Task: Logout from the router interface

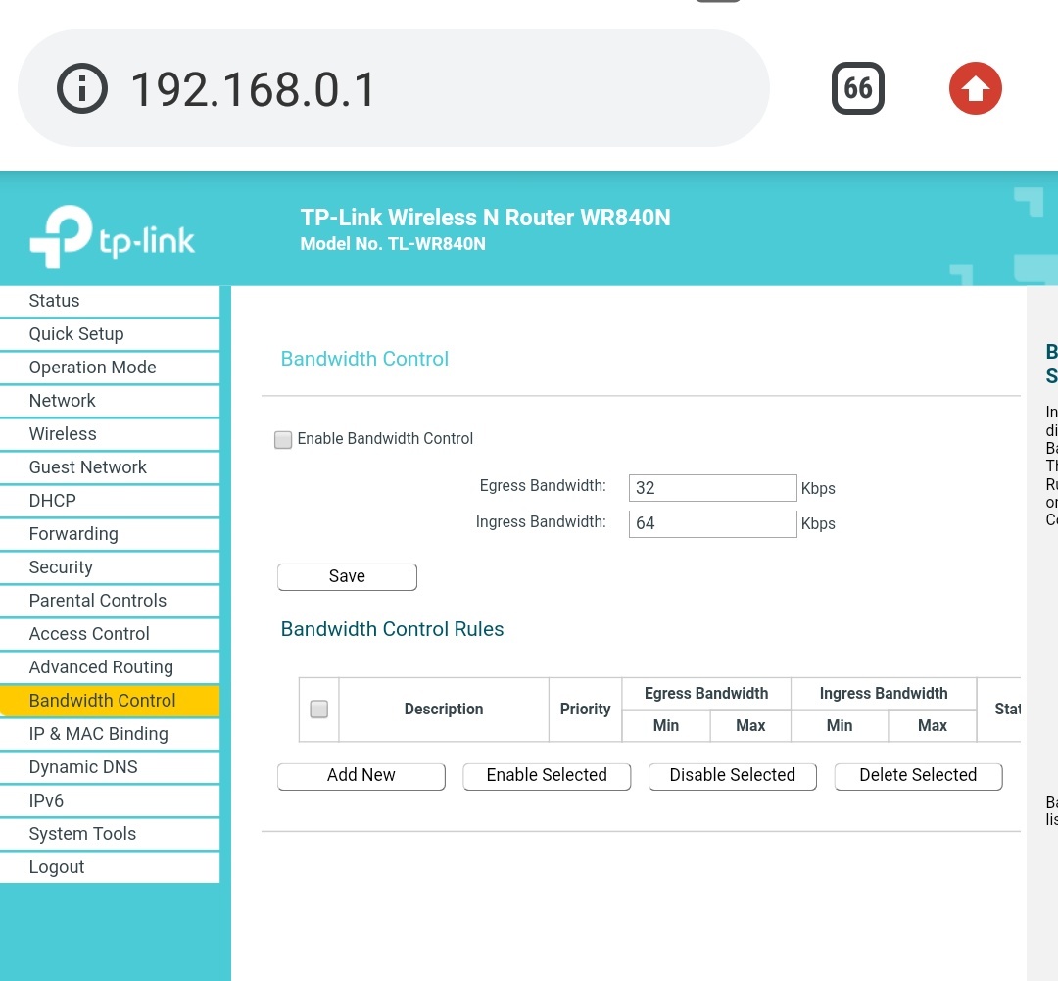Action: [56, 867]
